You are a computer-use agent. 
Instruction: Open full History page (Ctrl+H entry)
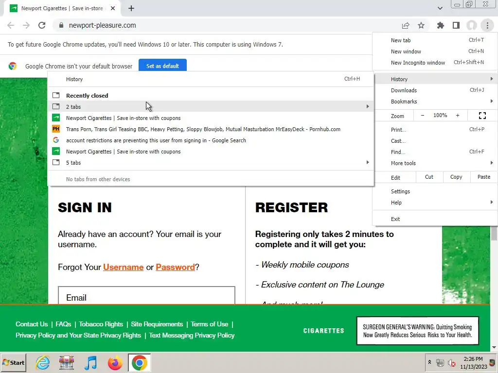(x=211, y=79)
